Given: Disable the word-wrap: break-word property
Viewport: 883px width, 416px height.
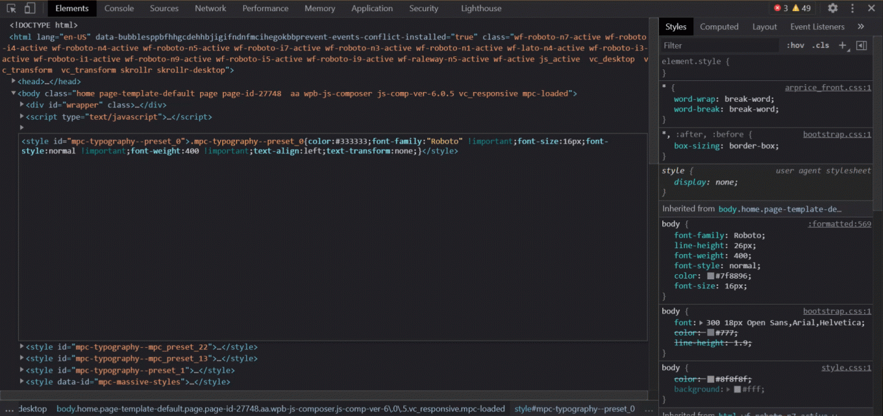Looking at the screenshot, I should [668, 98].
